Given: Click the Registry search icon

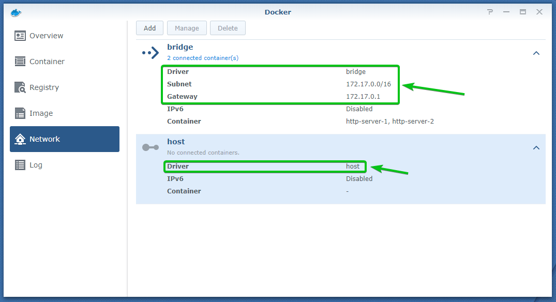Looking at the screenshot, I should tap(20, 87).
